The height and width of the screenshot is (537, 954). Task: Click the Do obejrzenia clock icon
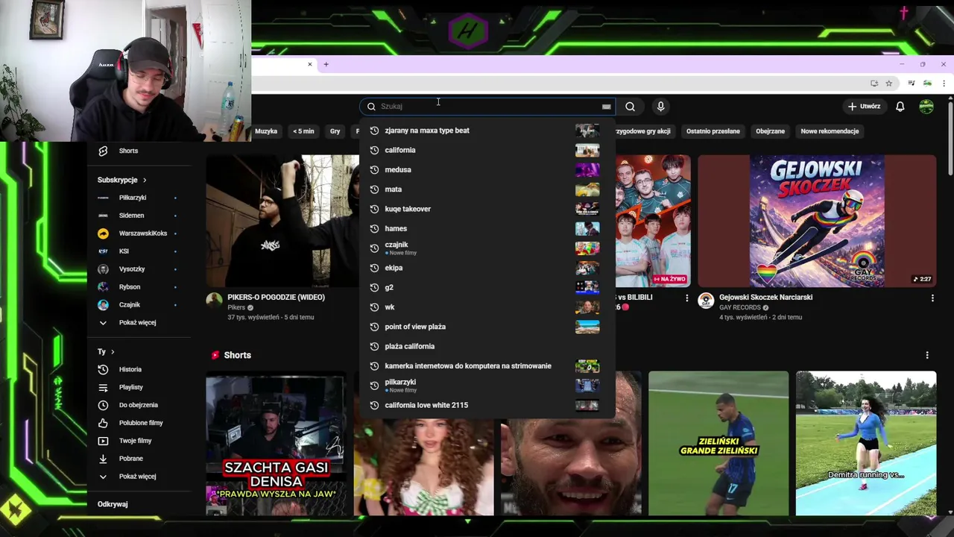click(x=103, y=405)
